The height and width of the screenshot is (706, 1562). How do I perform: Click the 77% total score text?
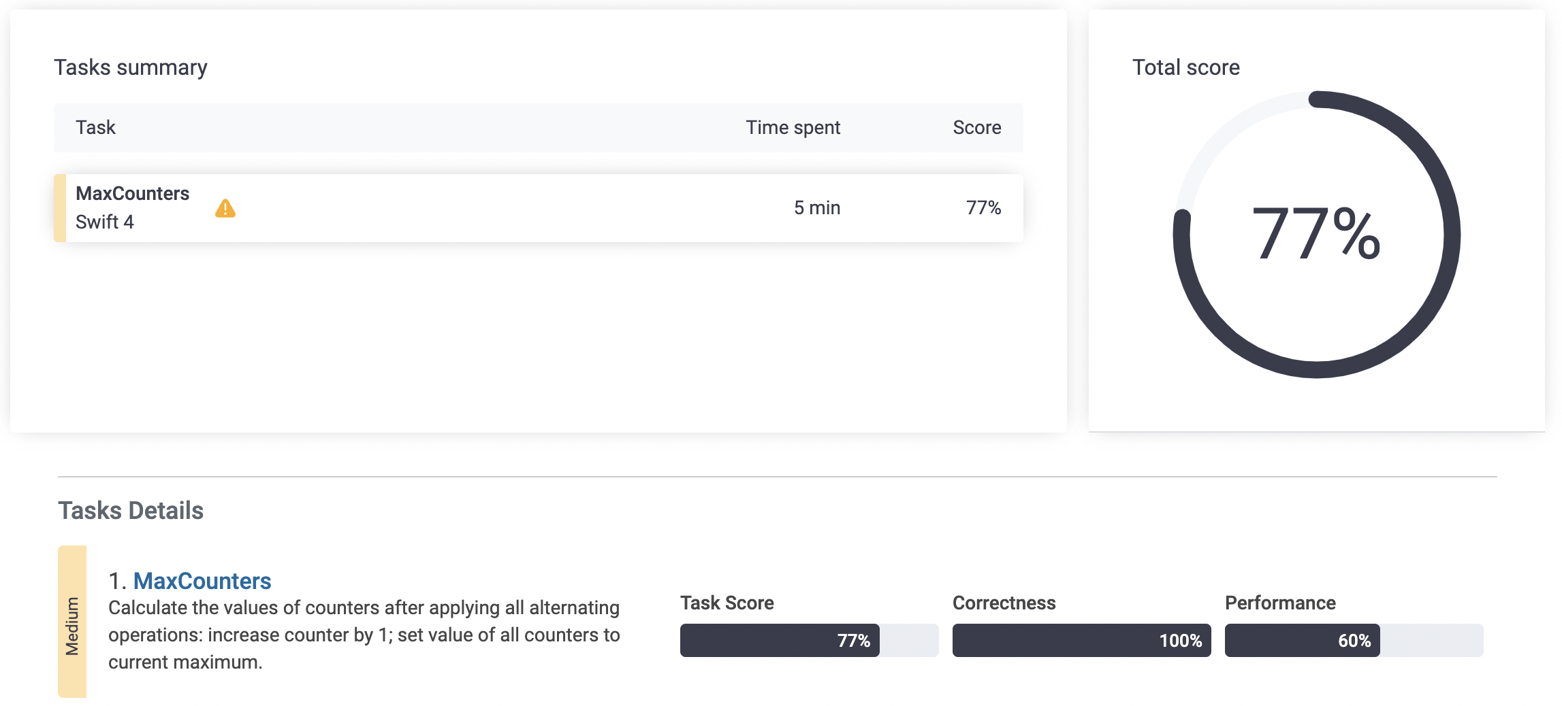1316,234
